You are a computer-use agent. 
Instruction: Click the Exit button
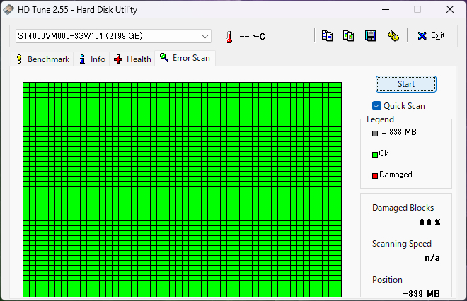tap(431, 36)
